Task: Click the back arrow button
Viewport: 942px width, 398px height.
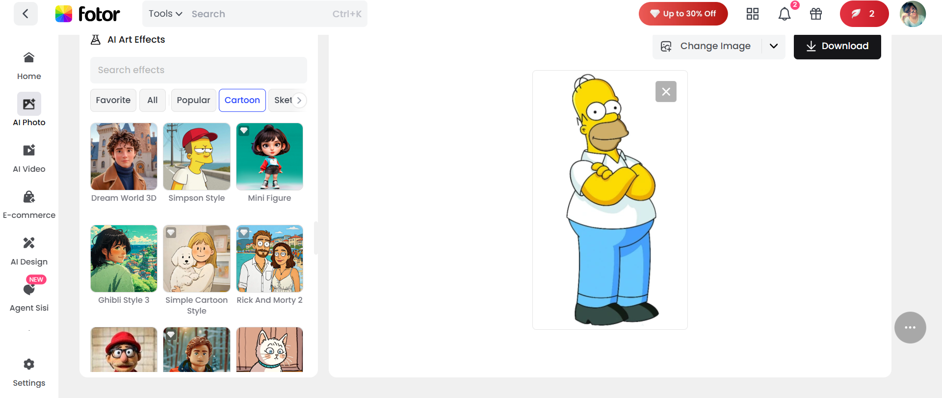Action: point(26,13)
